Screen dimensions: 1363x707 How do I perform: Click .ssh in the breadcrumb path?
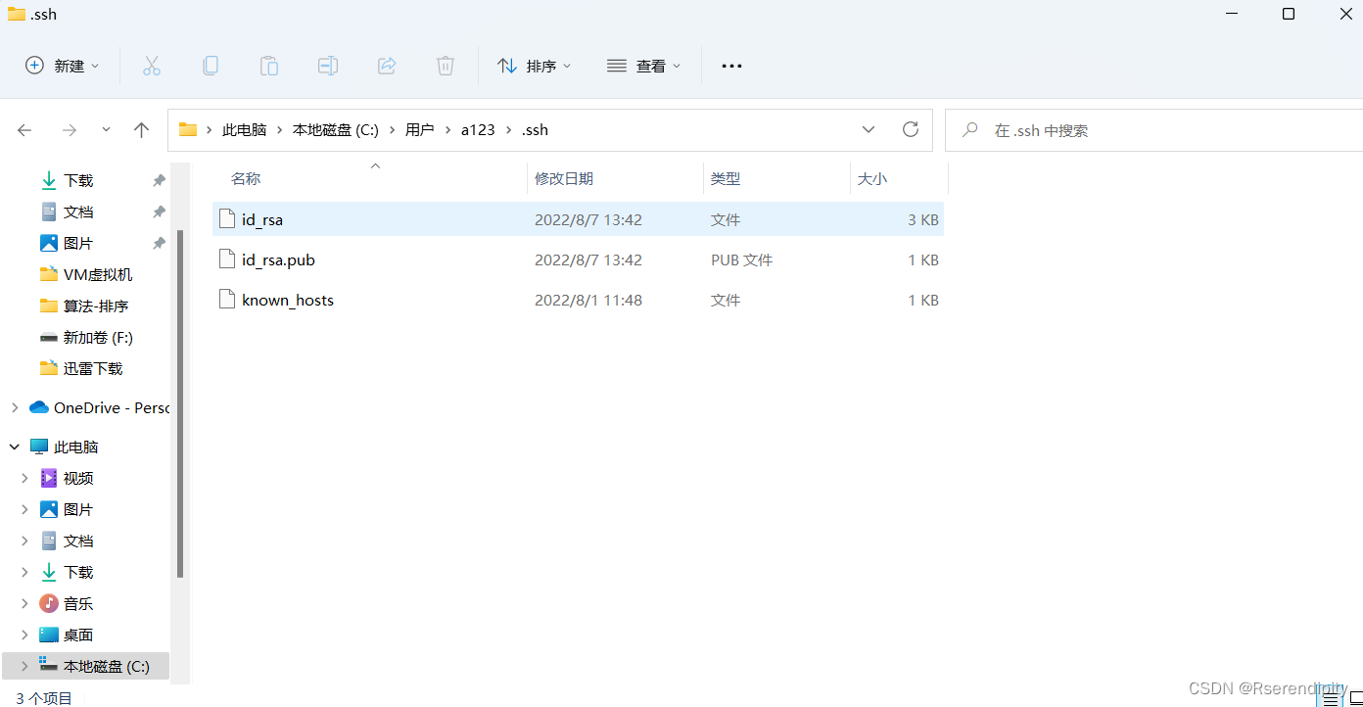point(535,130)
